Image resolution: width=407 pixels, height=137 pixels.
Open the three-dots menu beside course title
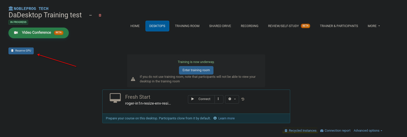[x=91, y=15]
